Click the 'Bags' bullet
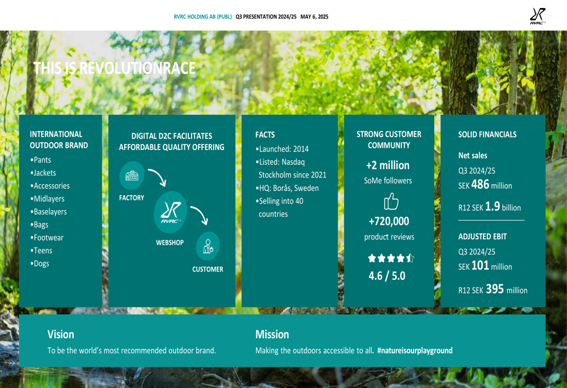This screenshot has height=388, width=567. 39,225
